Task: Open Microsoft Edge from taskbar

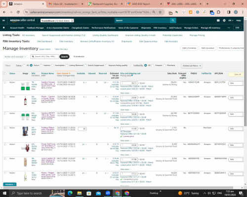Action: click(70, 193)
